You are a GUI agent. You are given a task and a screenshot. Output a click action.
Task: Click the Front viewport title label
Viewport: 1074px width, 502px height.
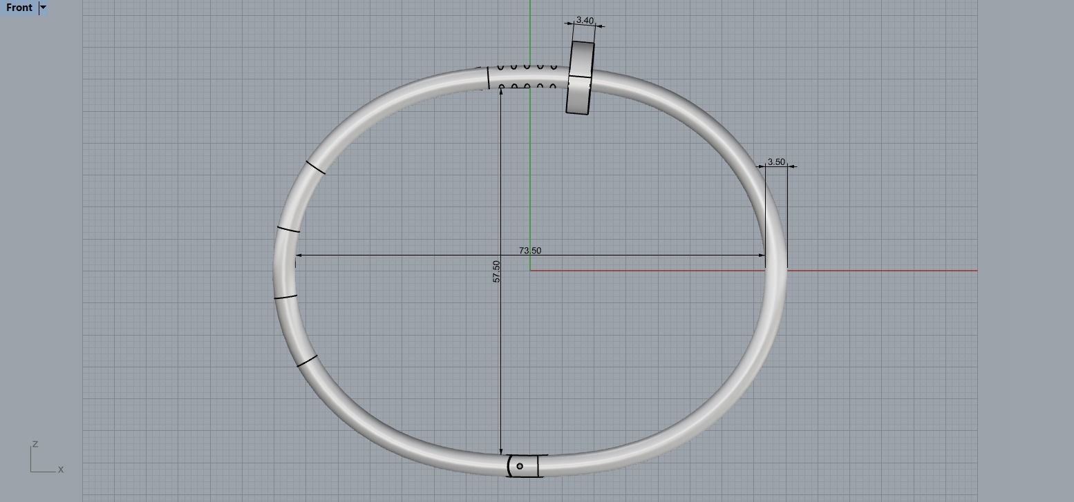tap(19, 8)
